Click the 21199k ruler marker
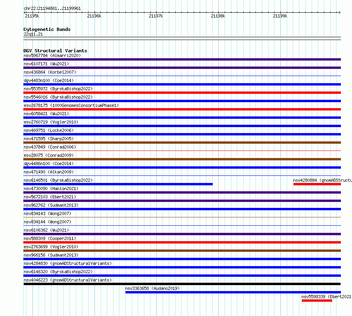 pos(280,16)
